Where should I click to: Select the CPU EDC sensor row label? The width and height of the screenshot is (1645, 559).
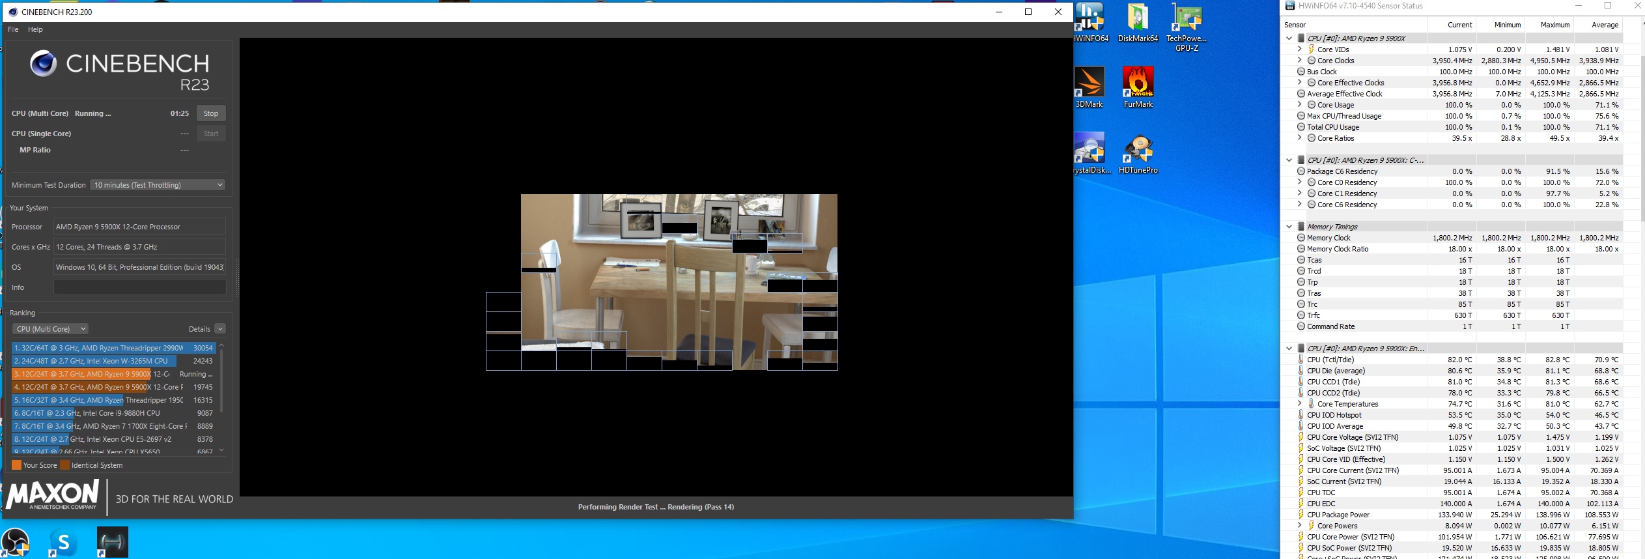tap(1321, 504)
